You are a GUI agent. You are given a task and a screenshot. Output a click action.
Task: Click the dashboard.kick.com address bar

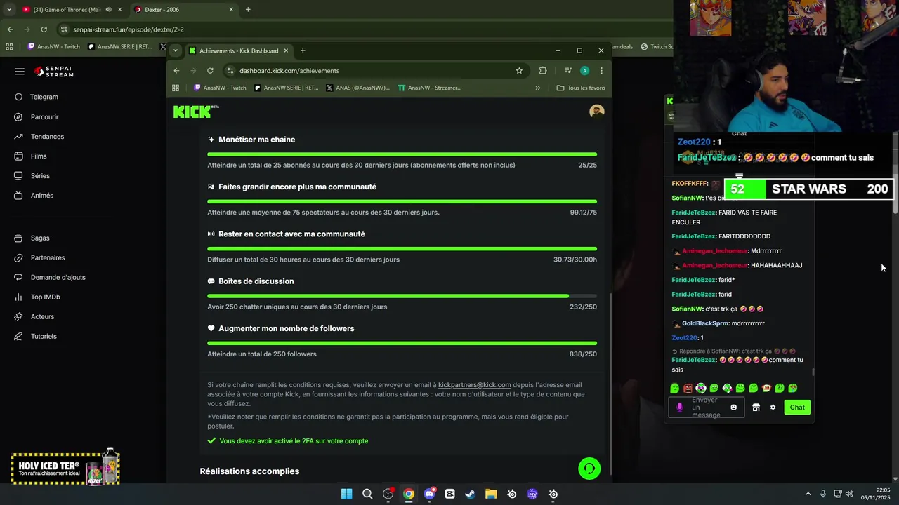click(x=375, y=70)
